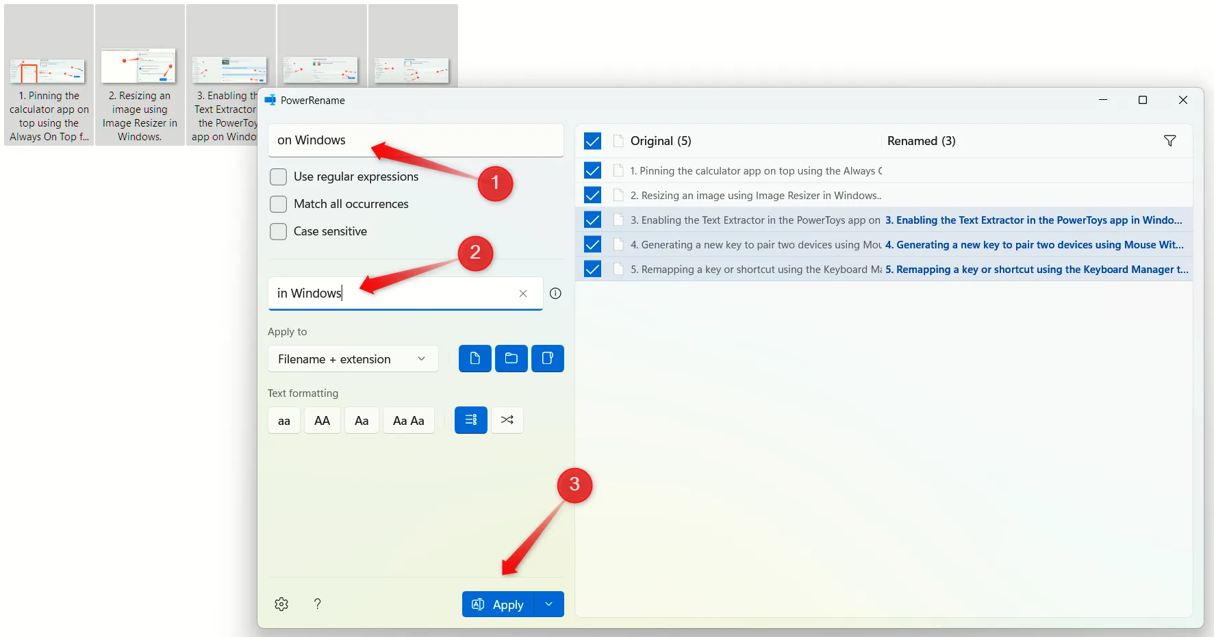The image size is (1214, 637).
Task: Click the Include subfolders icon button
Action: click(547, 359)
